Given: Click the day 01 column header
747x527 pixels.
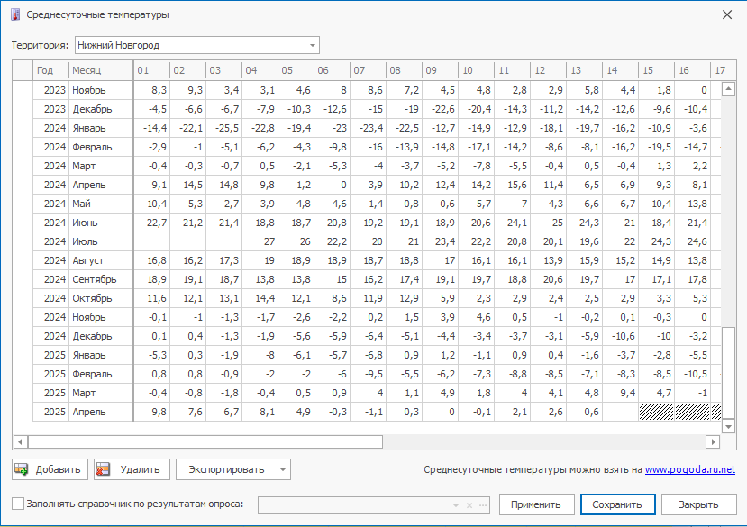Looking at the screenshot, I should click(151, 70).
